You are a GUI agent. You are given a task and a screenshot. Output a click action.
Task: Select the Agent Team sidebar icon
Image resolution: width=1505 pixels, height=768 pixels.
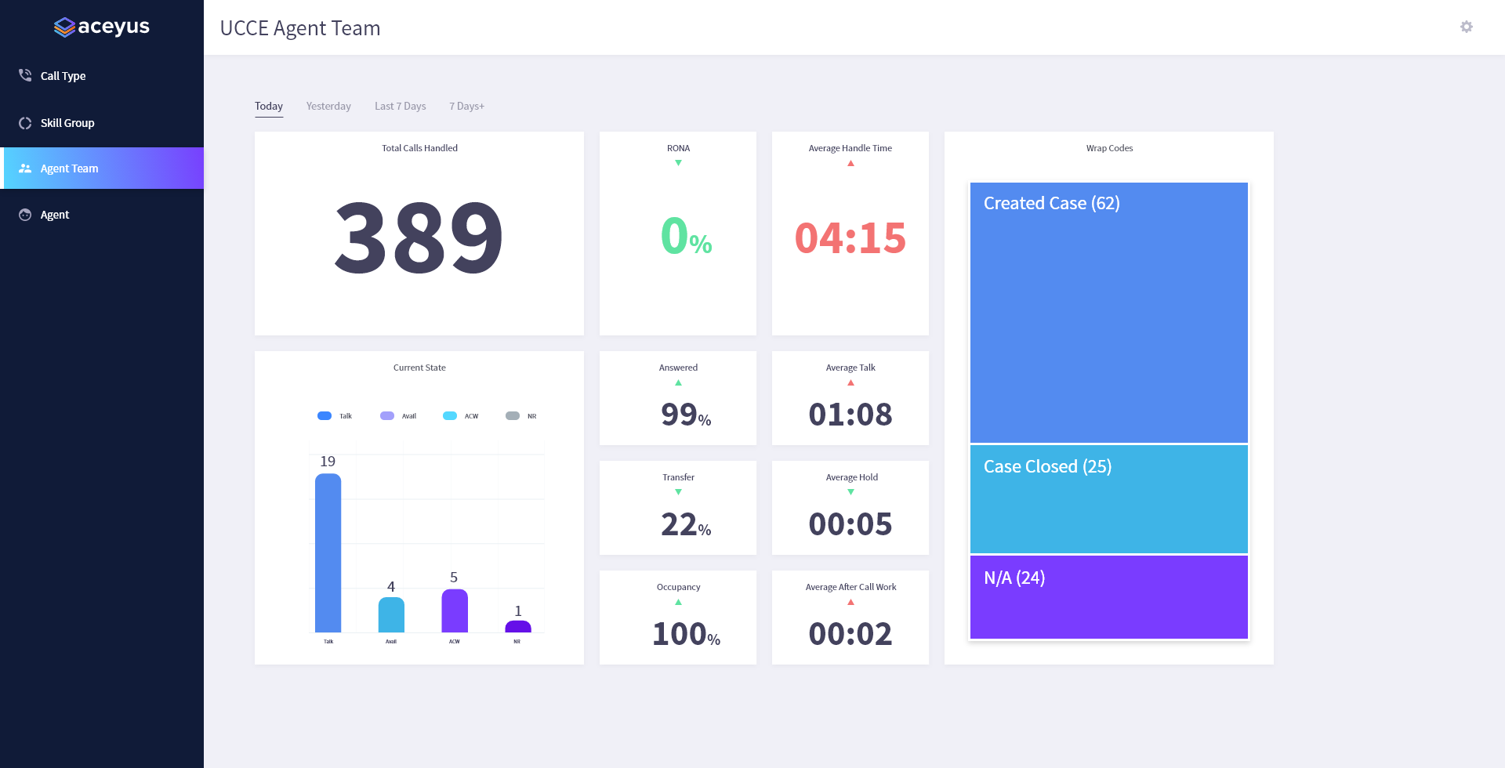point(25,168)
